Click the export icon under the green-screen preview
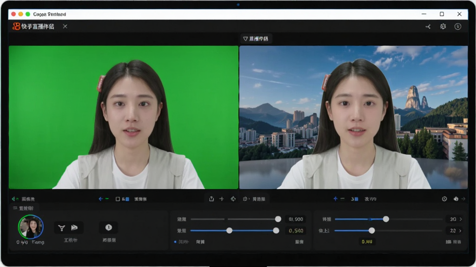The width and height of the screenshot is (476, 267). tap(212, 199)
